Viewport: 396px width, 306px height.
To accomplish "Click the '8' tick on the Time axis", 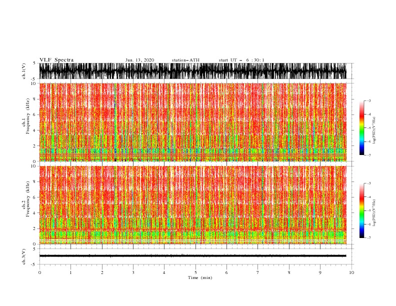I will [289, 272].
